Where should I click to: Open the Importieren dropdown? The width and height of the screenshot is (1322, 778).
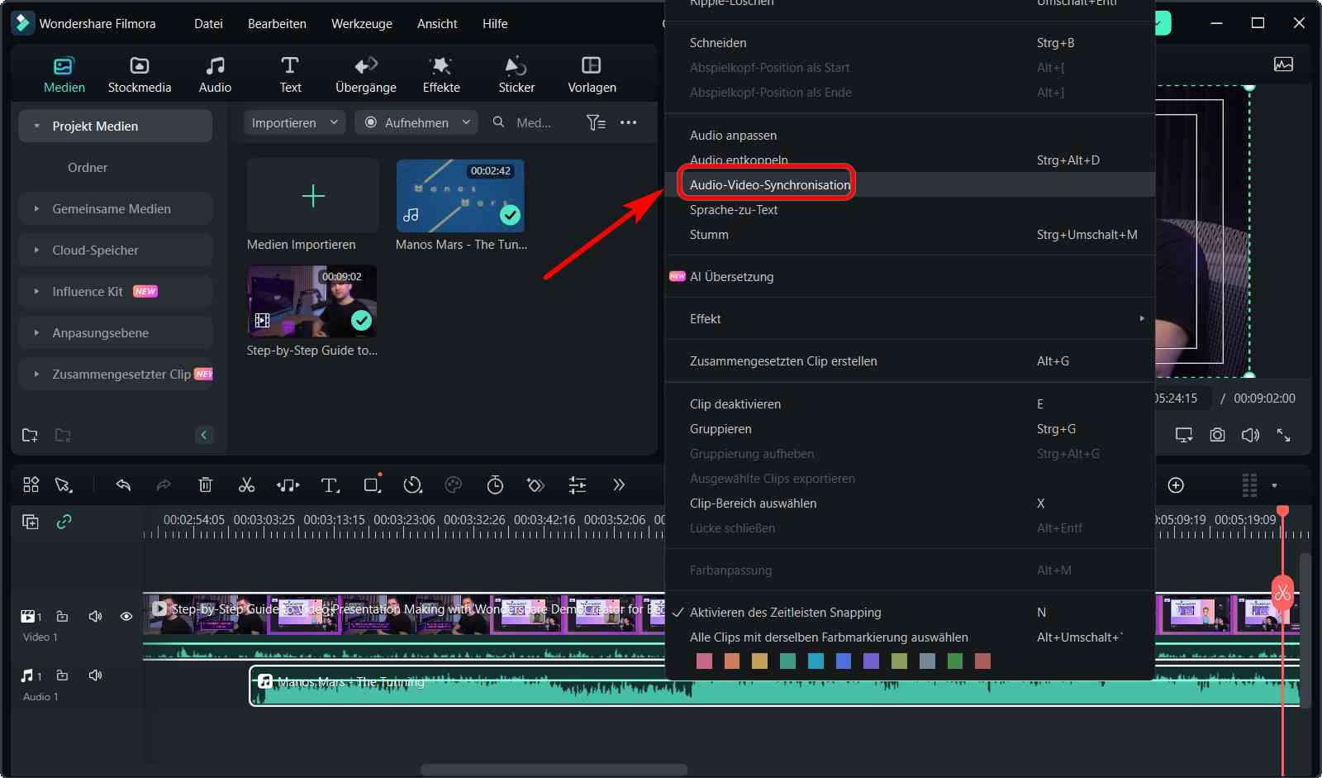tap(294, 122)
